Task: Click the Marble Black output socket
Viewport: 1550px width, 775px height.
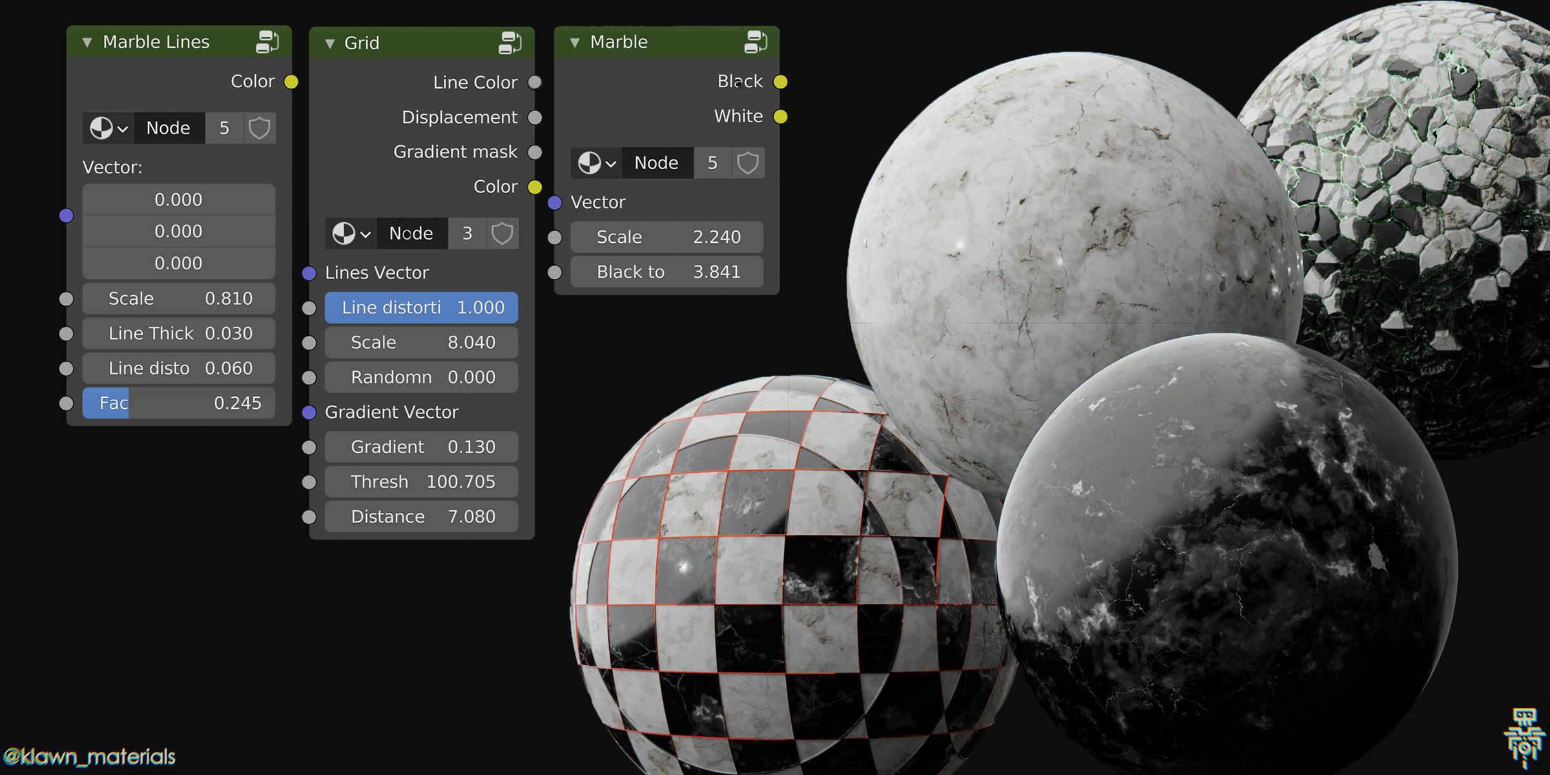Action: tap(780, 82)
